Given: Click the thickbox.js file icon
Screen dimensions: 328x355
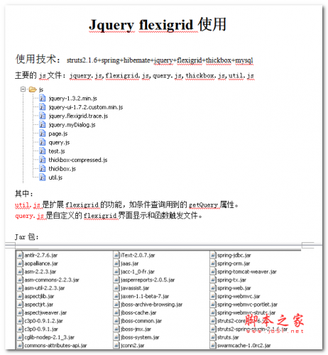Looking at the screenshot, I should tap(43, 168).
